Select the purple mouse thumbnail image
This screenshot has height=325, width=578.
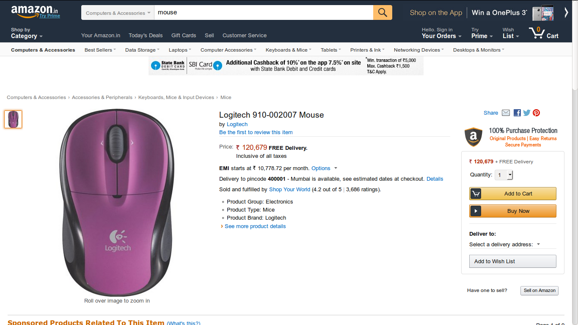click(x=13, y=119)
